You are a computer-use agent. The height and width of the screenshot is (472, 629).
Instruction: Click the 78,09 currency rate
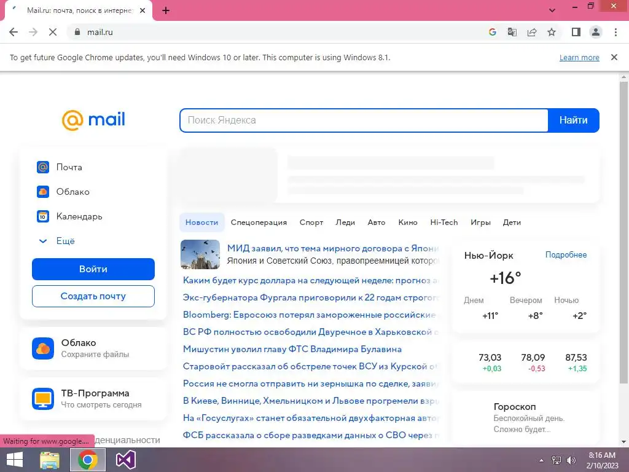click(533, 357)
